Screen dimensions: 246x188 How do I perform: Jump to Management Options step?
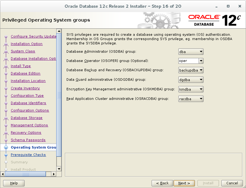coord(29,125)
